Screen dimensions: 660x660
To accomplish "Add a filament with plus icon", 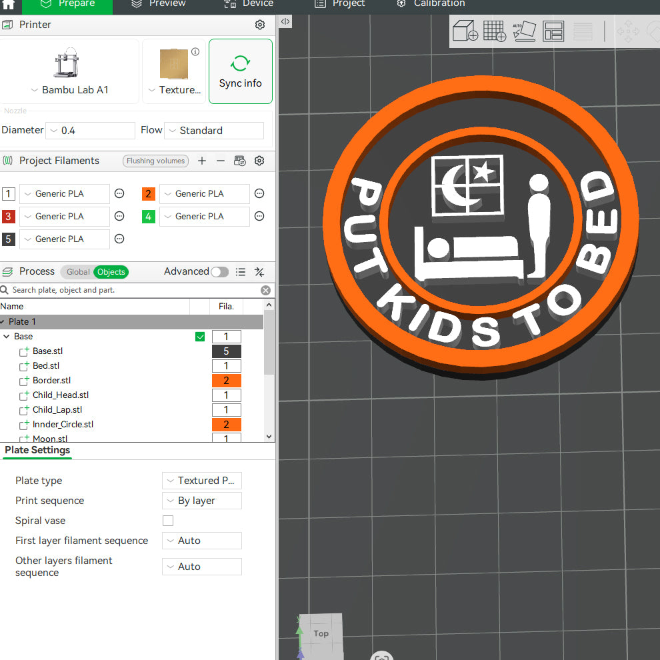I will (202, 161).
